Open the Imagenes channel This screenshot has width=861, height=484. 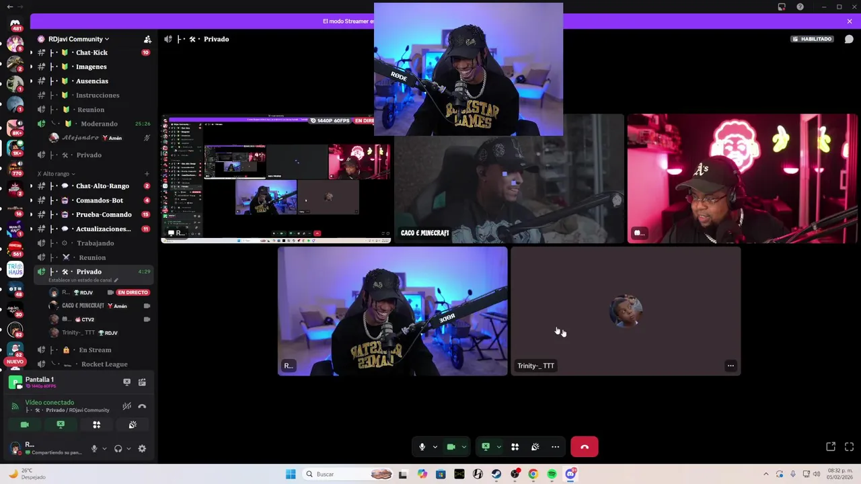click(91, 67)
